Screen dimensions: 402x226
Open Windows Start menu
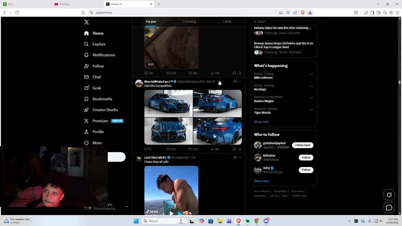pos(136,221)
